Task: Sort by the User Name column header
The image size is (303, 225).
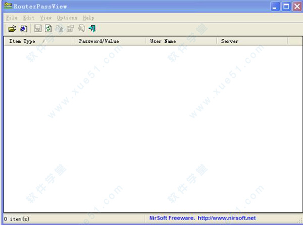Action: point(163,41)
